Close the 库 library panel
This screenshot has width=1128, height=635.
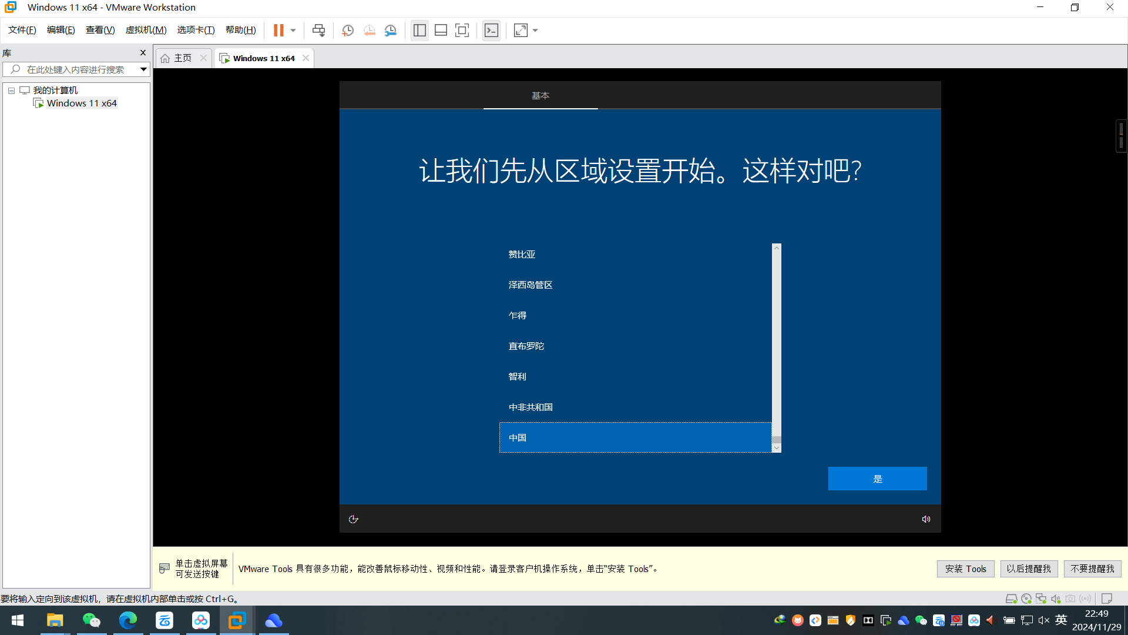[143, 52]
